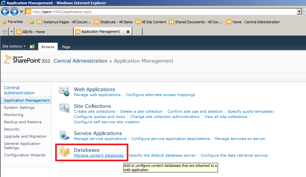Viewport: 306px width, 177px height.
Task: Open the Favorites star button
Action: pos(12,22)
